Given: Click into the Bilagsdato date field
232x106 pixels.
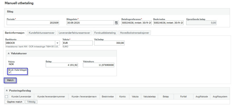Looking at the screenshot, I should click(90, 23).
